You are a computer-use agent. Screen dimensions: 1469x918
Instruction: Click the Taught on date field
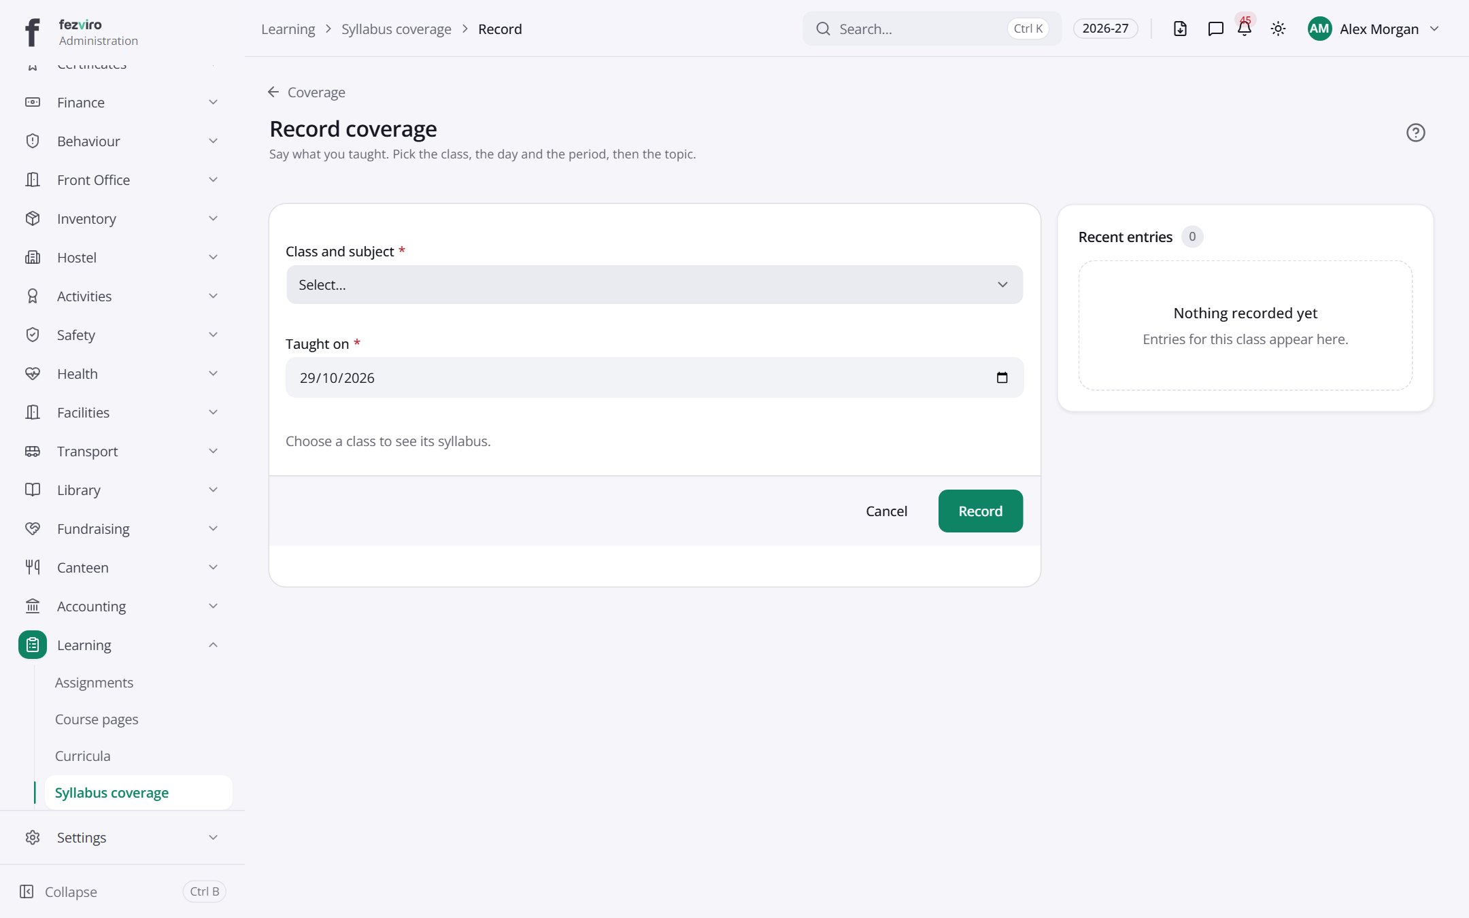point(654,377)
